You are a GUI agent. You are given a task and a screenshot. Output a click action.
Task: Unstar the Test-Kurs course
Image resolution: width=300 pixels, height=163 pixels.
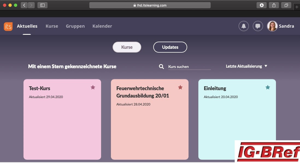tap(93, 87)
